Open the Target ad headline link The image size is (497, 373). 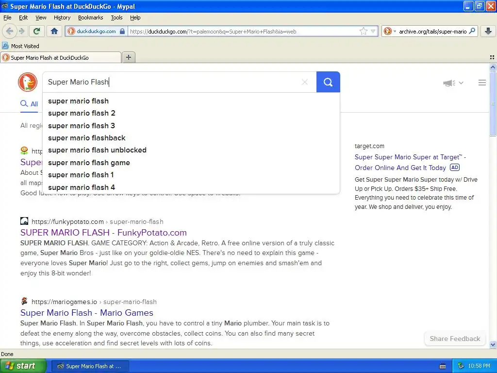click(x=410, y=162)
